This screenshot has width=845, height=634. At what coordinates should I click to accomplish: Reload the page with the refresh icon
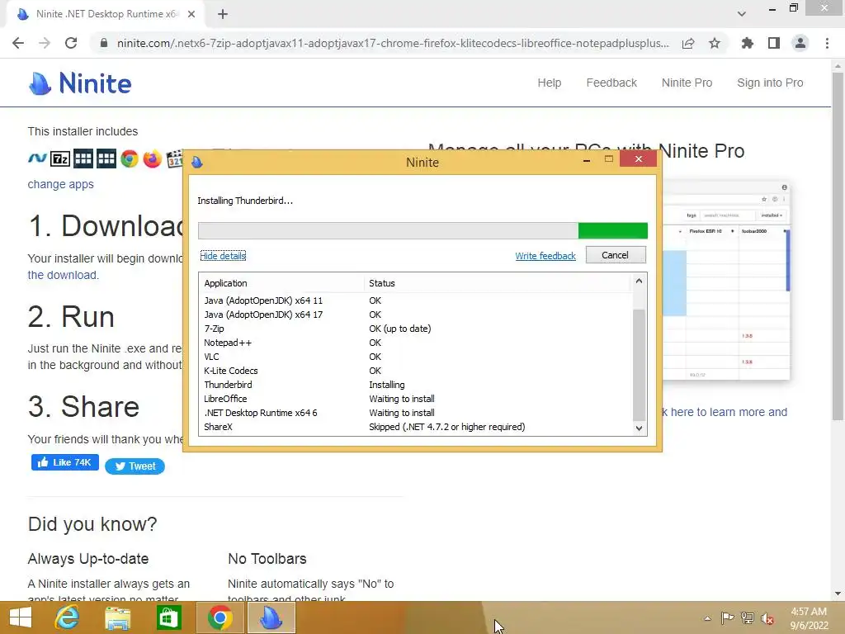pos(71,43)
